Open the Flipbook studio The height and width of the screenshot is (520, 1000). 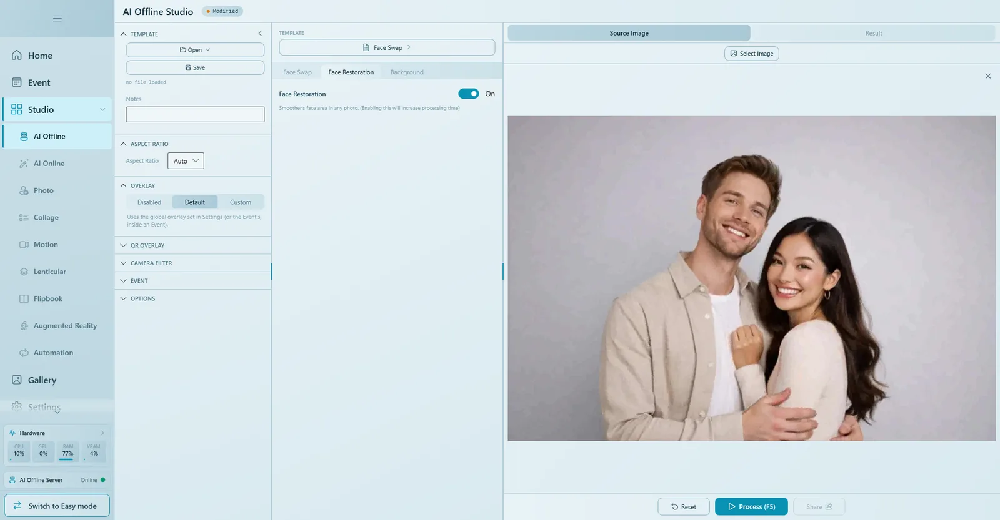click(57, 298)
